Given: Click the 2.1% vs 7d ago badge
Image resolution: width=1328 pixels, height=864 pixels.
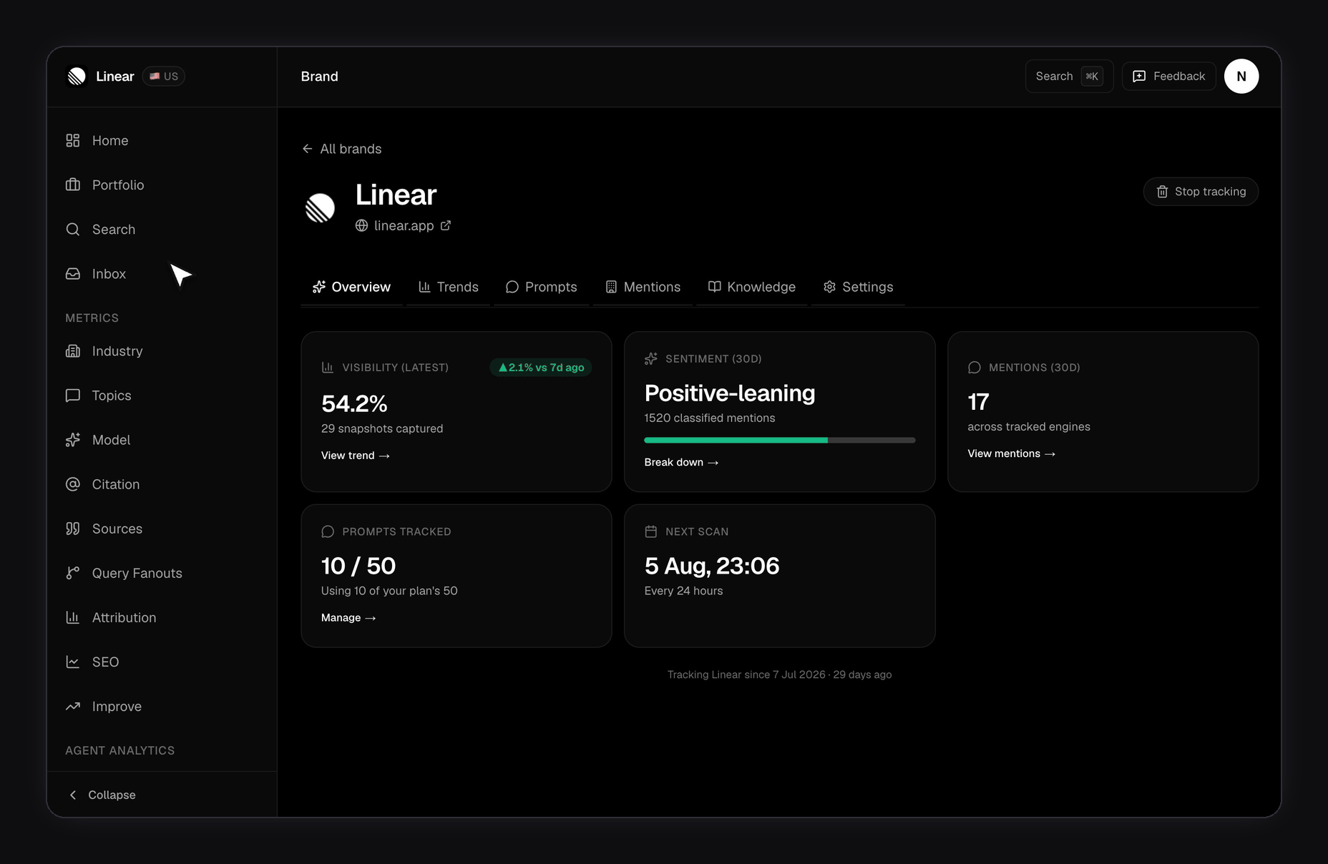Looking at the screenshot, I should point(541,368).
